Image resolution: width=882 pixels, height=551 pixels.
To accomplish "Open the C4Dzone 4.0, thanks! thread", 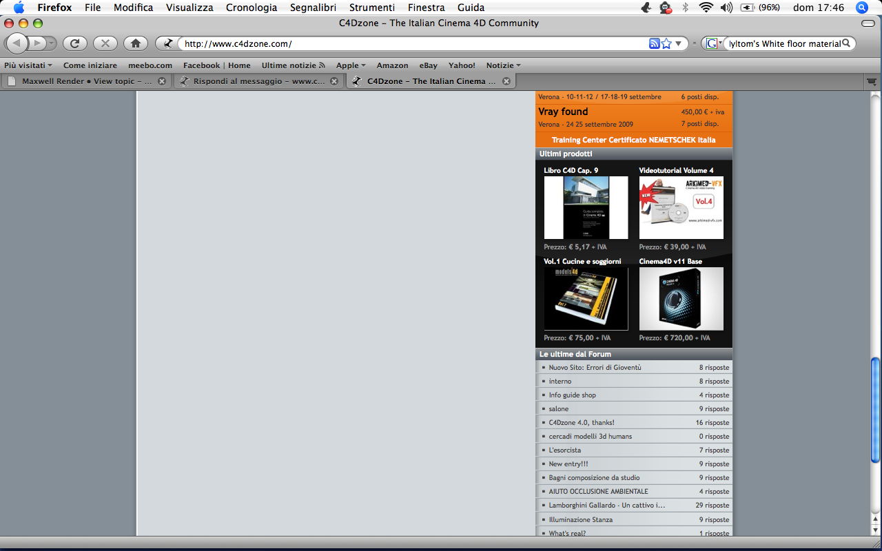I will click(582, 423).
